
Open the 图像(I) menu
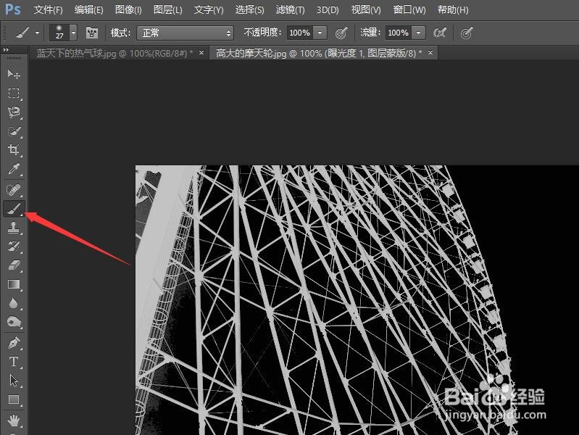128,9
